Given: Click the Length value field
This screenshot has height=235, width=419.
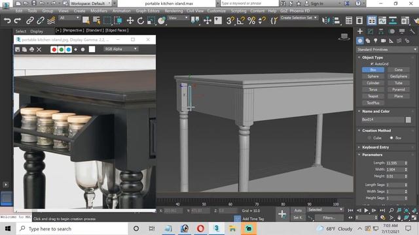Looking at the screenshot, I should click(x=395, y=163).
